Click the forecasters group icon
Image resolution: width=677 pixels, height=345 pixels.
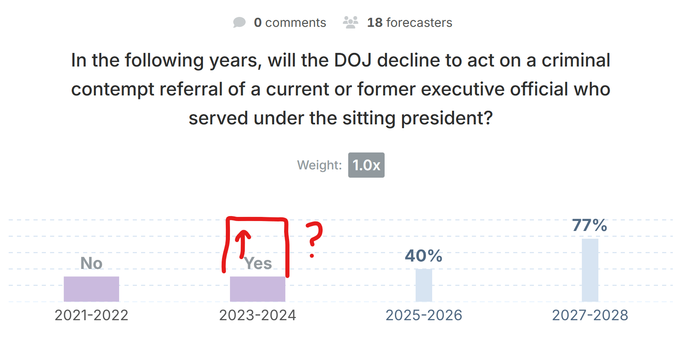tap(350, 22)
